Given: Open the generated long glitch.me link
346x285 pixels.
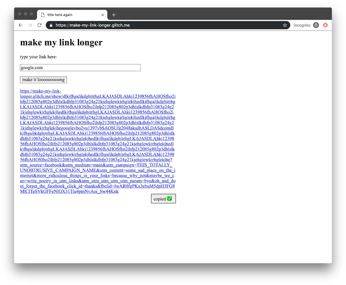Looking at the screenshot, I should pos(97,142).
